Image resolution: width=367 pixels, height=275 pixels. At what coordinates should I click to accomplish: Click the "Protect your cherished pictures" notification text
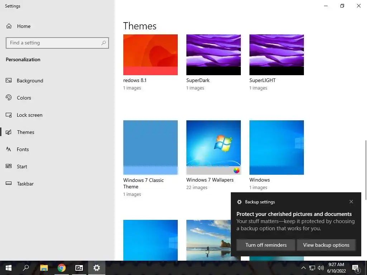coord(294,214)
